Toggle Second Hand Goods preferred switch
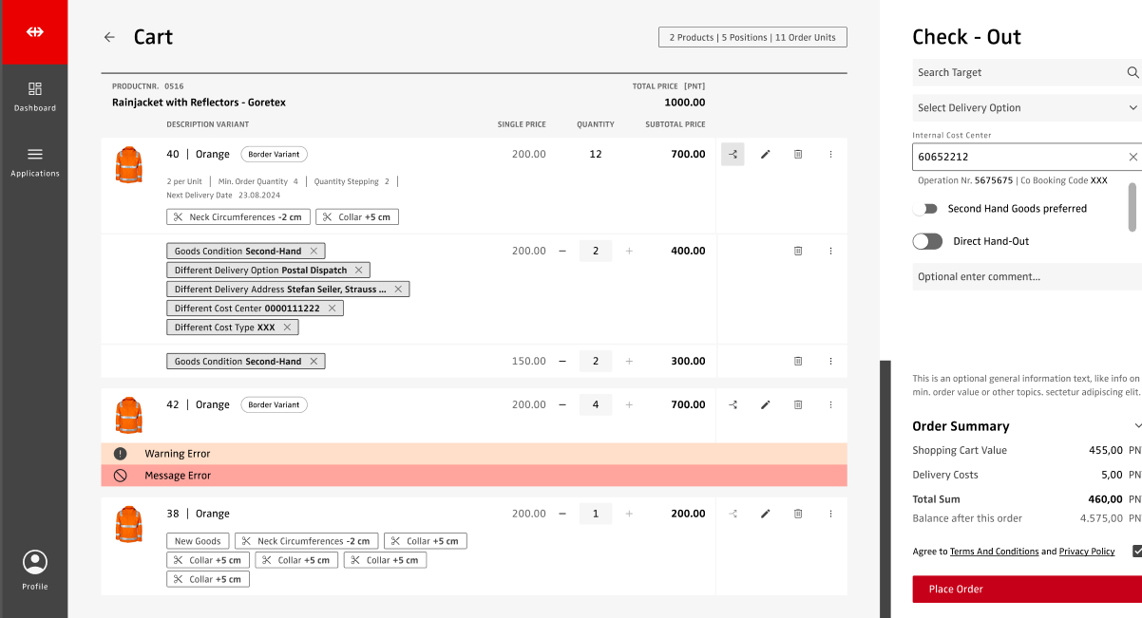1142x618 pixels. [925, 209]
